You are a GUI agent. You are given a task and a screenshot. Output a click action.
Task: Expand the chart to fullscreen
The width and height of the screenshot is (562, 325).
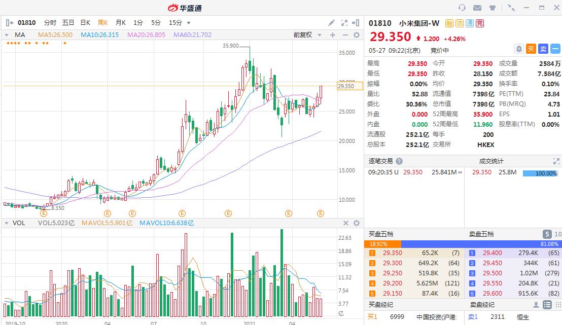[x=344, y=23]
